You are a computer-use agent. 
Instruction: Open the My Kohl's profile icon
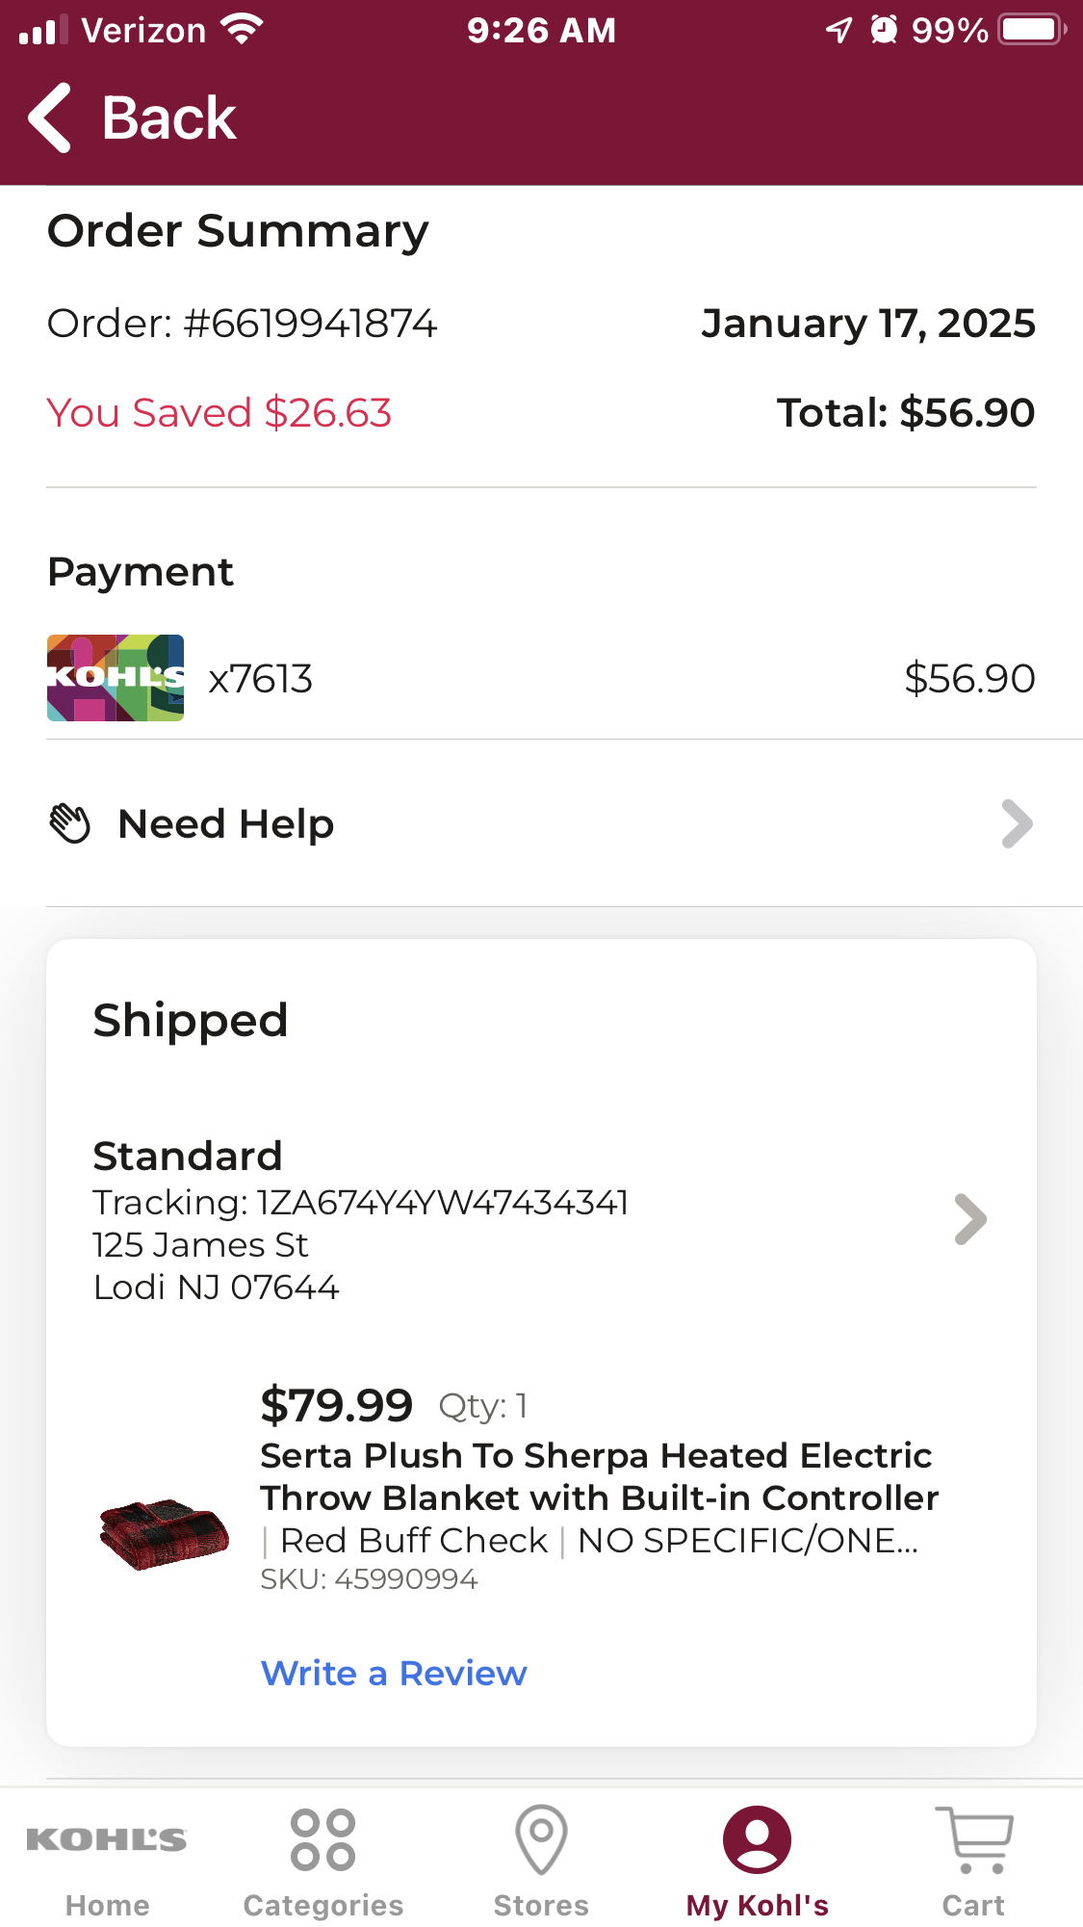[758, 1839]
